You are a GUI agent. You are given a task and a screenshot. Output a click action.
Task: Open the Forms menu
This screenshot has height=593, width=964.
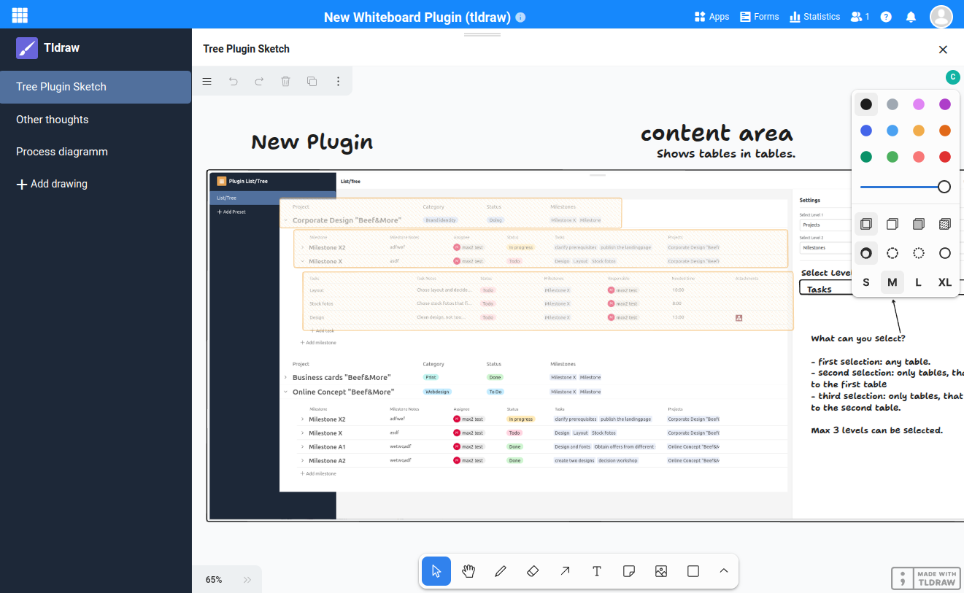760,17
